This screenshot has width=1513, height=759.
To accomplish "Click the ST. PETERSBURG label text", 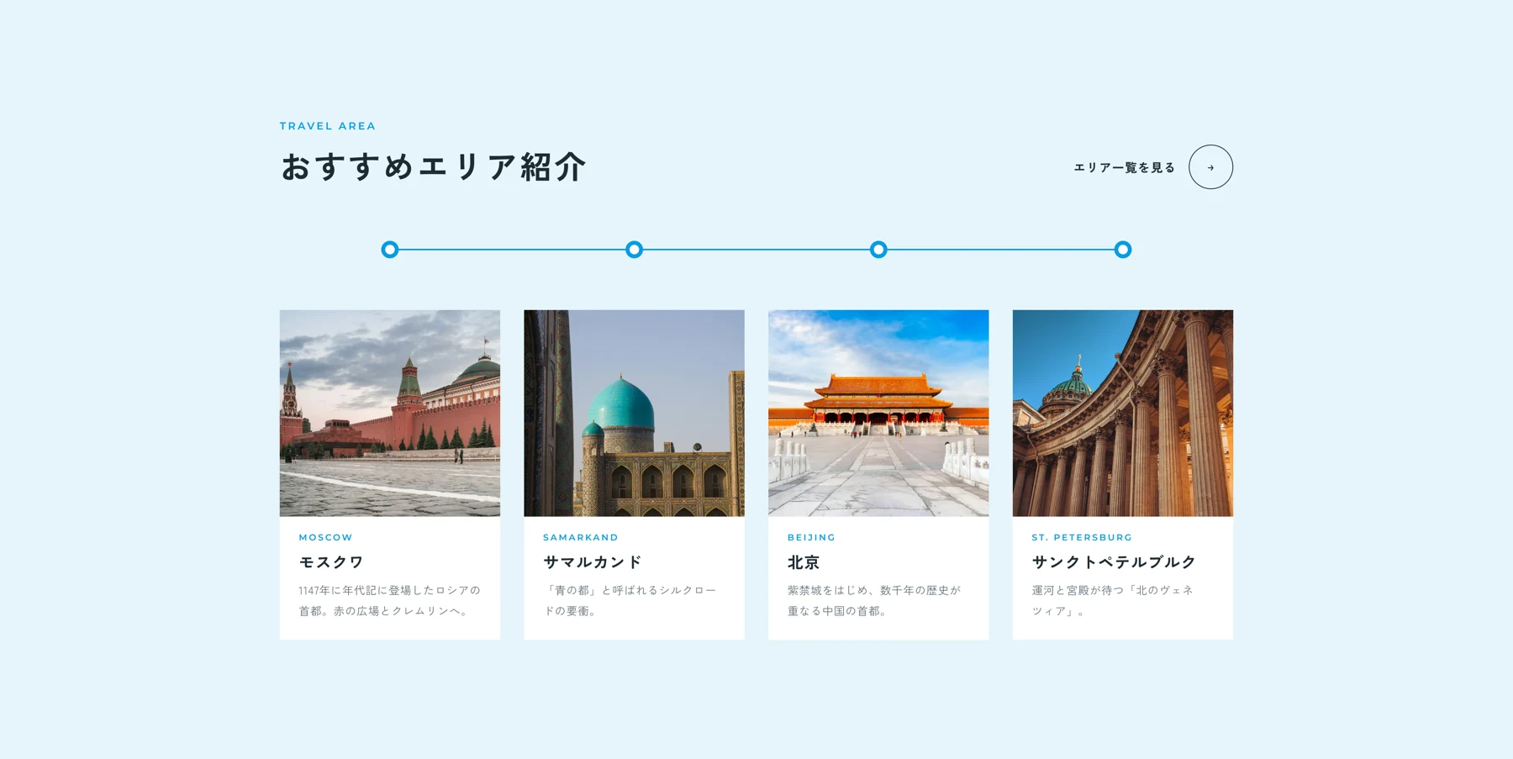I will (1082, 537).
